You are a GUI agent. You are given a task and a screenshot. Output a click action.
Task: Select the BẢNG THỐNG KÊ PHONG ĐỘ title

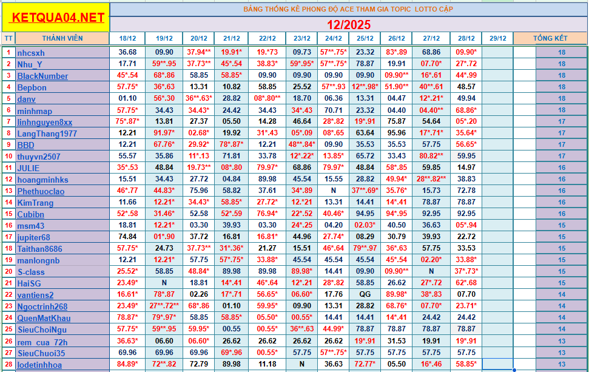349,9
